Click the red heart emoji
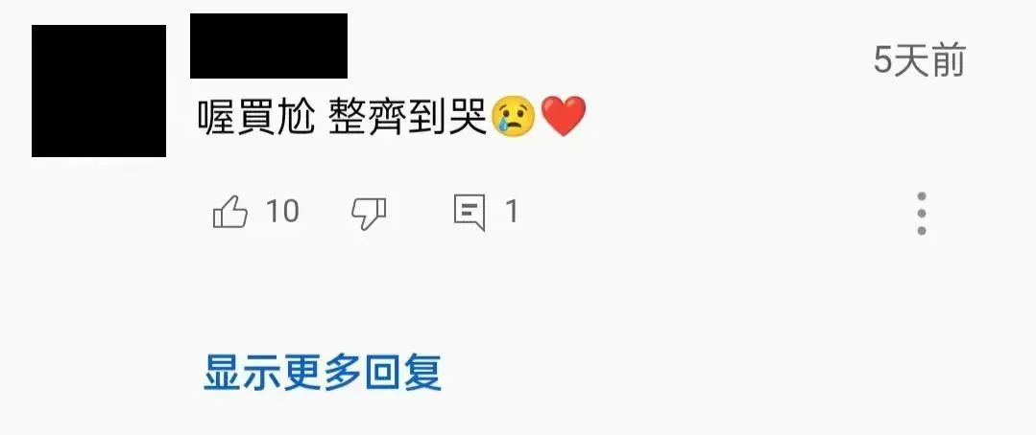The height and width of the screenshot is (435, 1036). tap(564, 117)
